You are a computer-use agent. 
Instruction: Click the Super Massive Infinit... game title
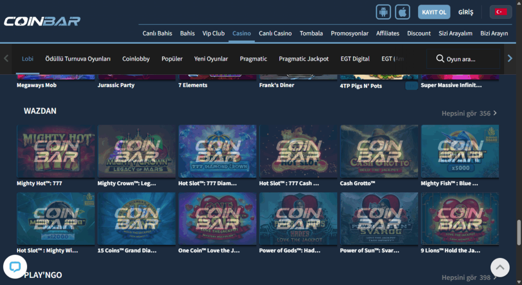point(451,85)
